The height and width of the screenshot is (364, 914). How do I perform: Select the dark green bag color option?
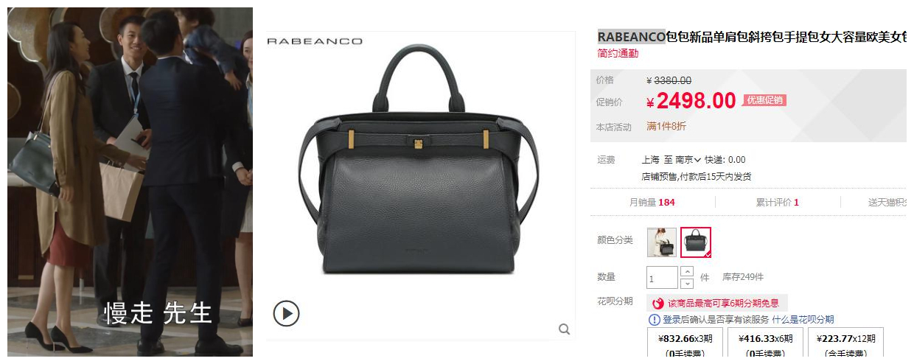click(696, 242)
